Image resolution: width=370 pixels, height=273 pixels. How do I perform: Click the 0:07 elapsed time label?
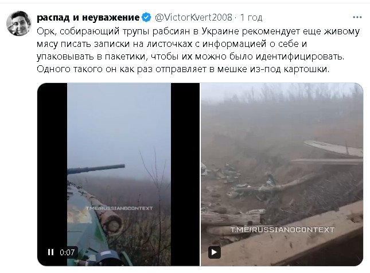[x=67, y=252]
